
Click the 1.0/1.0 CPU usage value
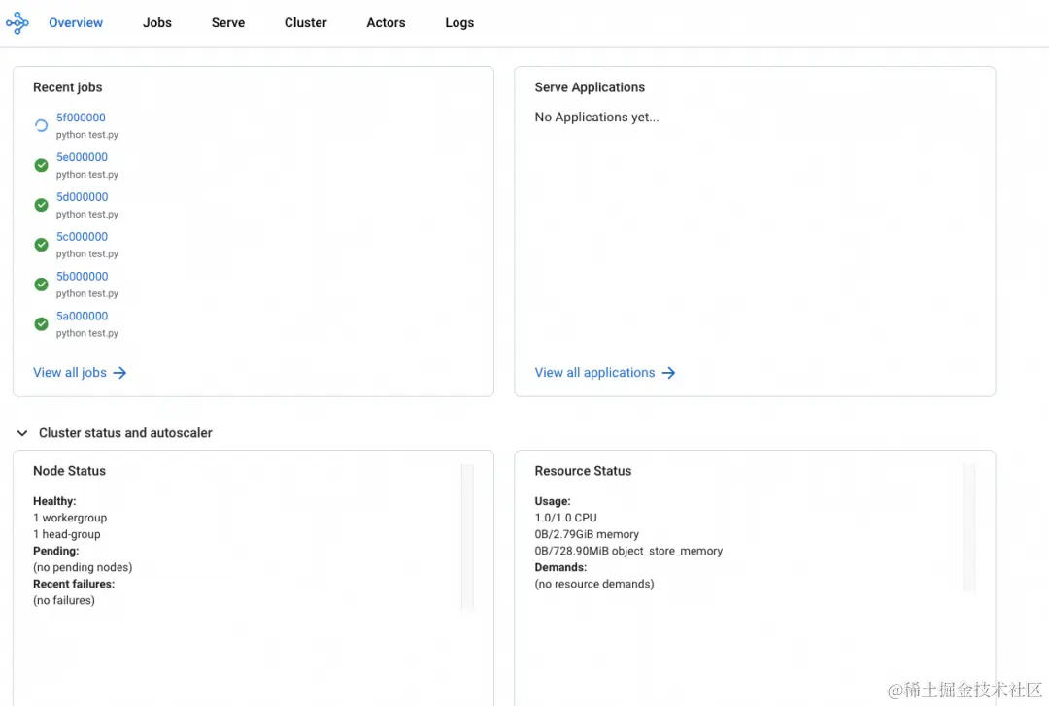click(x=566, y=518)
